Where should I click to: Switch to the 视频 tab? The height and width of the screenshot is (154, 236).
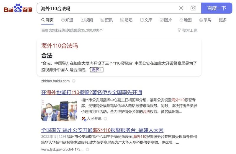click(x=87, y=20)
